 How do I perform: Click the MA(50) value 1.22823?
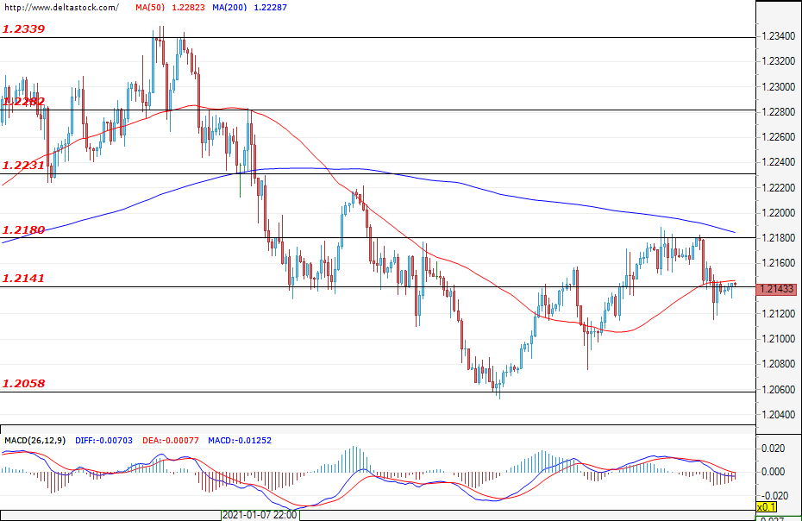click(188, 8)
